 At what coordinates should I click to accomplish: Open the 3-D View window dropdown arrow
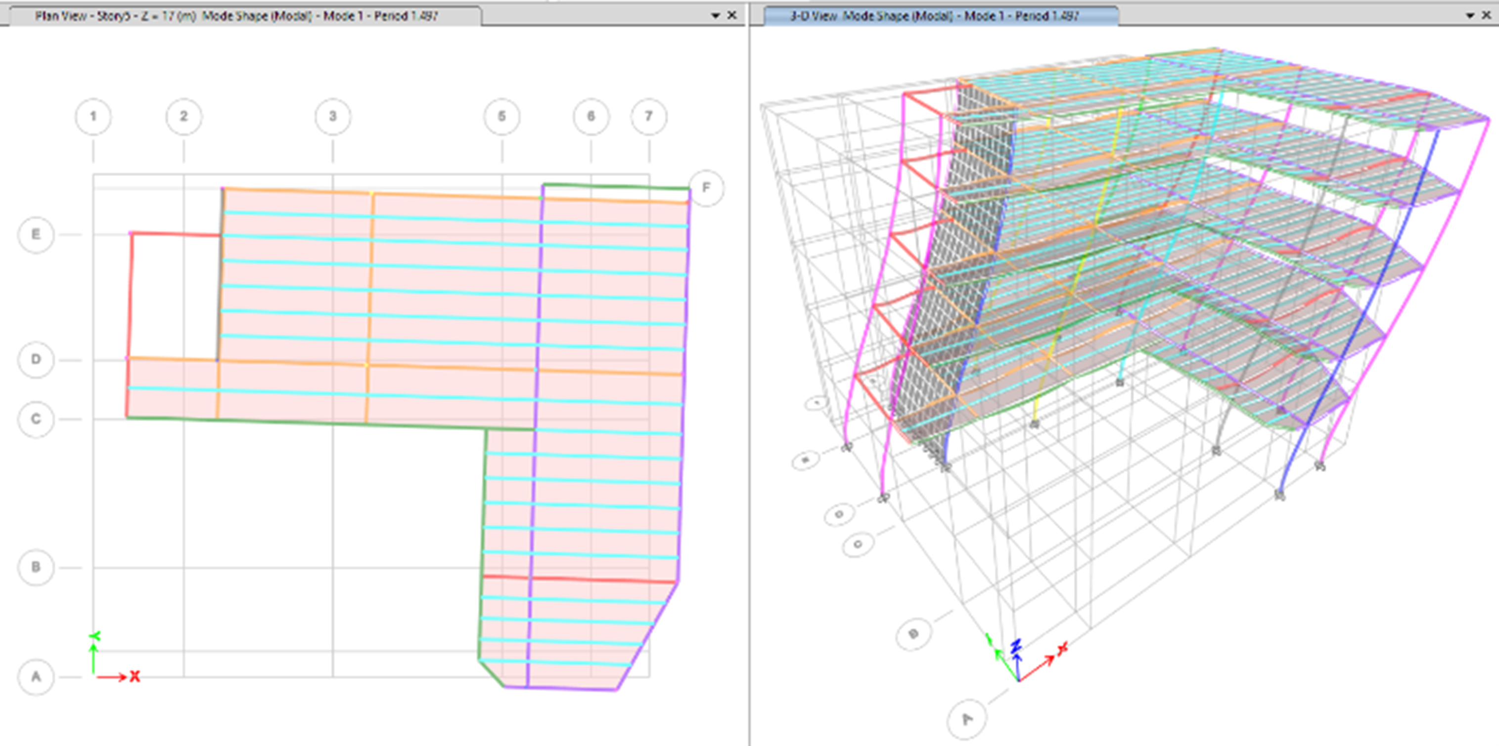coord(1470,16)
